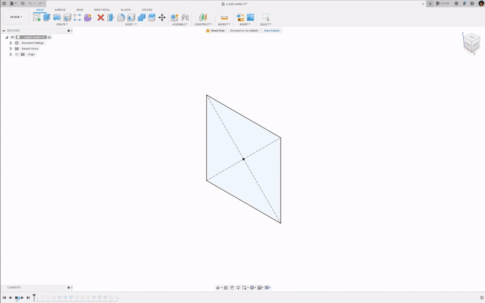
Task: Click the red Delete tool
Action: tap(101, 18)
